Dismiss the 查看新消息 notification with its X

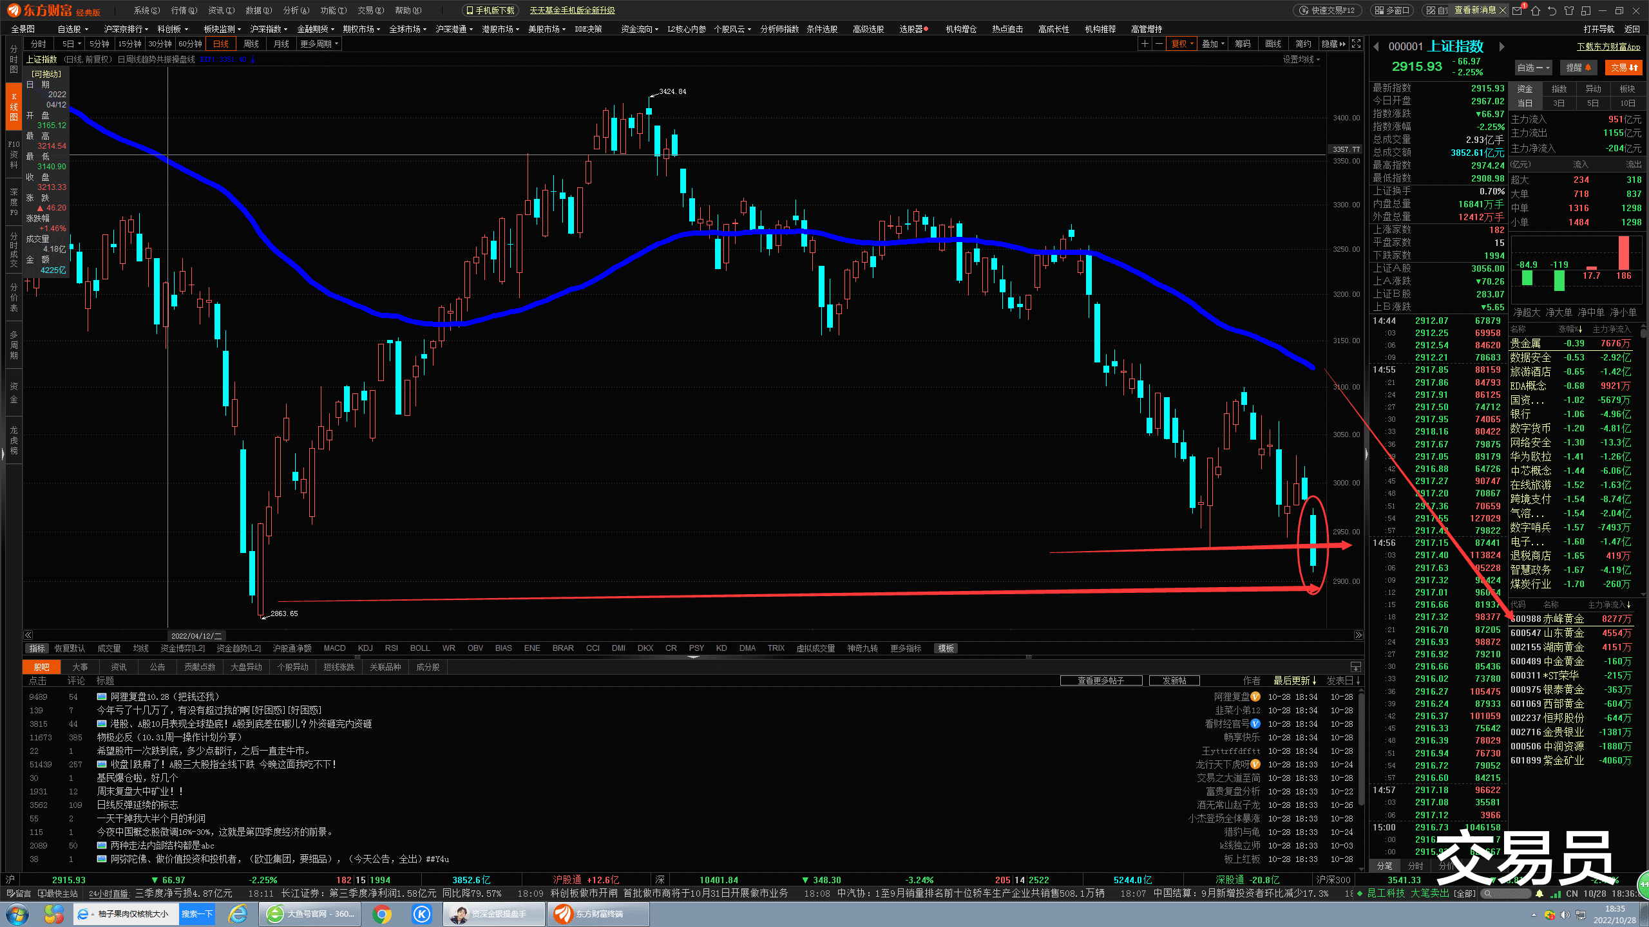1503,10
